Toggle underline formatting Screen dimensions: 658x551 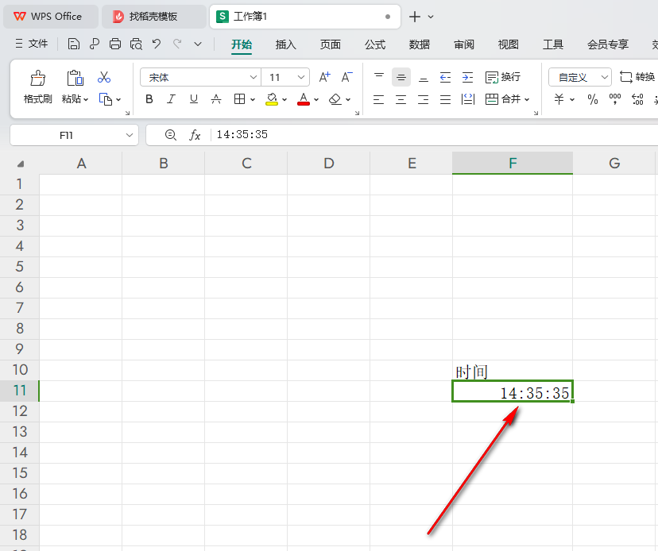193,99
